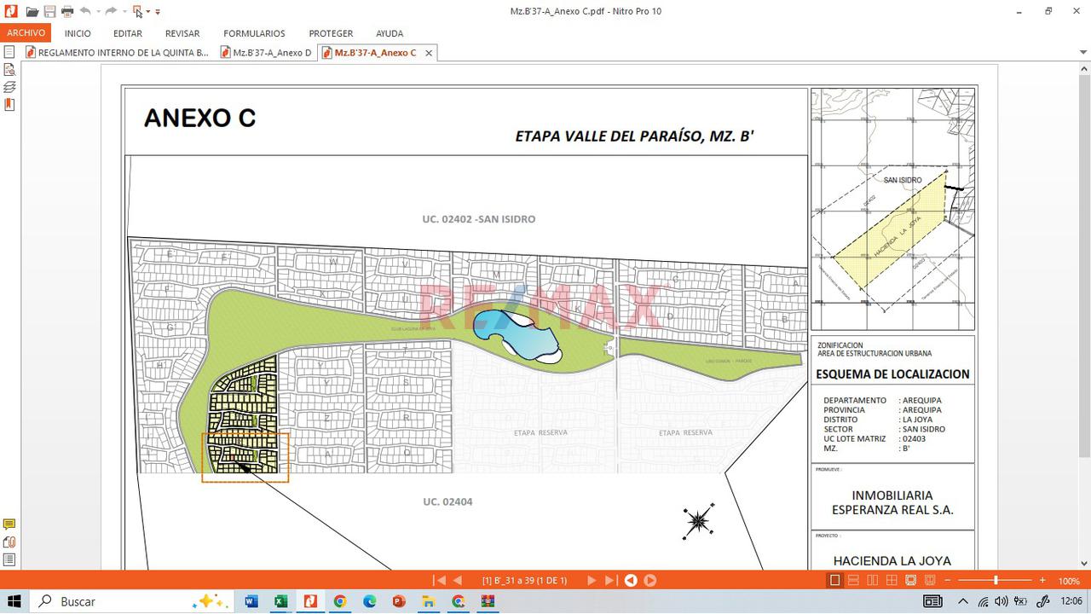The image size is (1091, 614).
Task: Open the REVISAR ribbon tab
Action: pyautogui.click(x=182, y=33)
